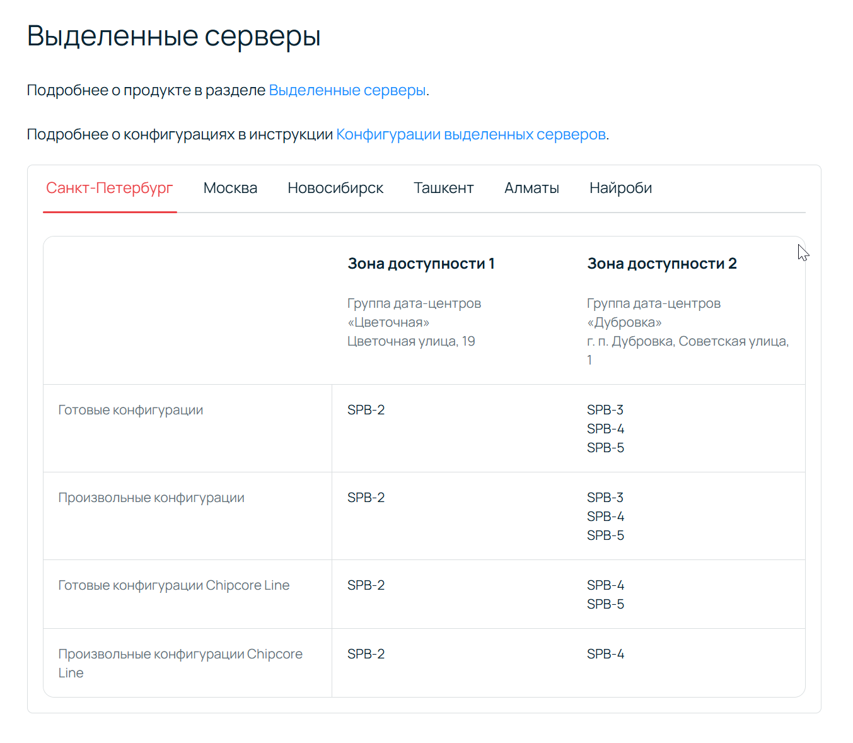Click the Зона доступности 2 header
Viewport: 853px width, 743px height.
(x=661, y=264)
